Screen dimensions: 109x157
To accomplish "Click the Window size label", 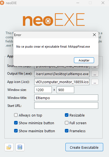I will (17, 90).
